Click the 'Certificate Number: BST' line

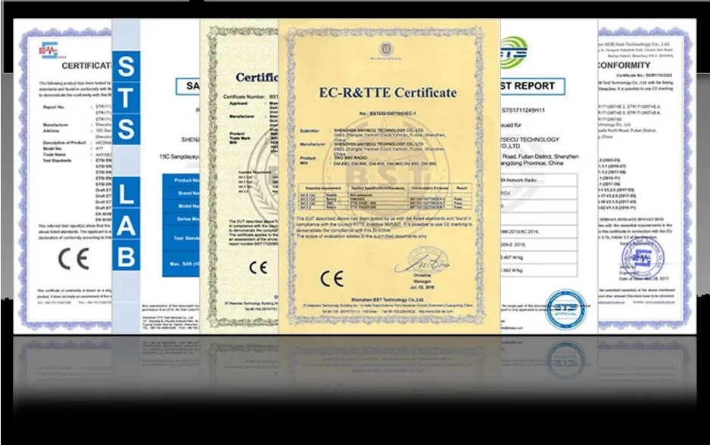[x=251, y=97]
